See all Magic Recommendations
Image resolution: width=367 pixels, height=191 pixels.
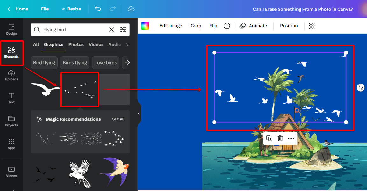118,119
